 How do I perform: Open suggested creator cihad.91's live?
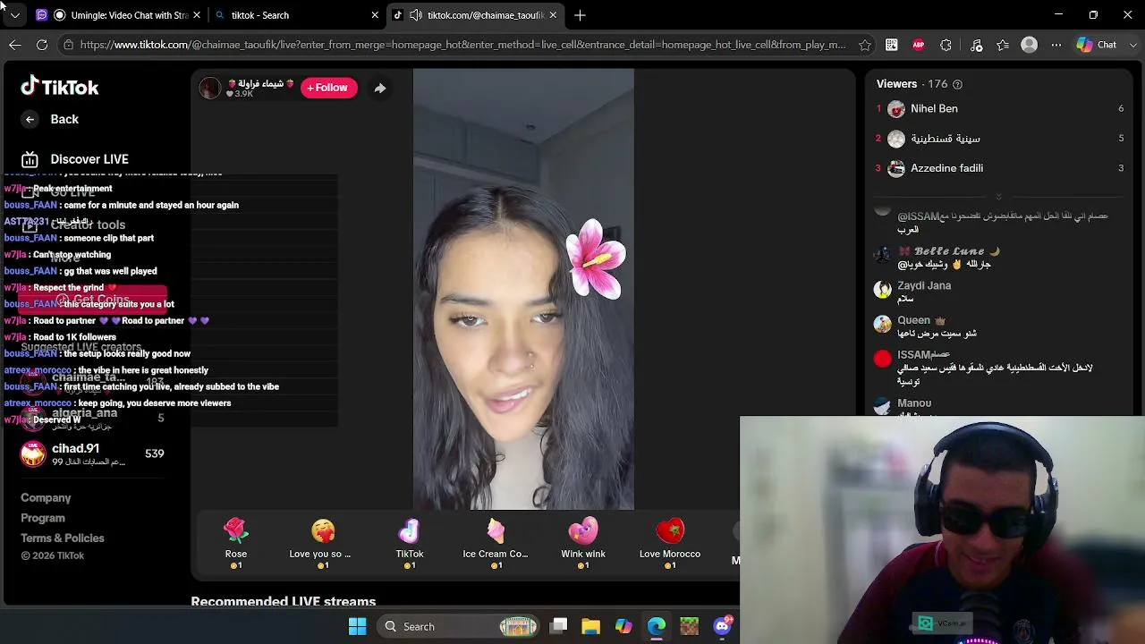pos(92,453)
